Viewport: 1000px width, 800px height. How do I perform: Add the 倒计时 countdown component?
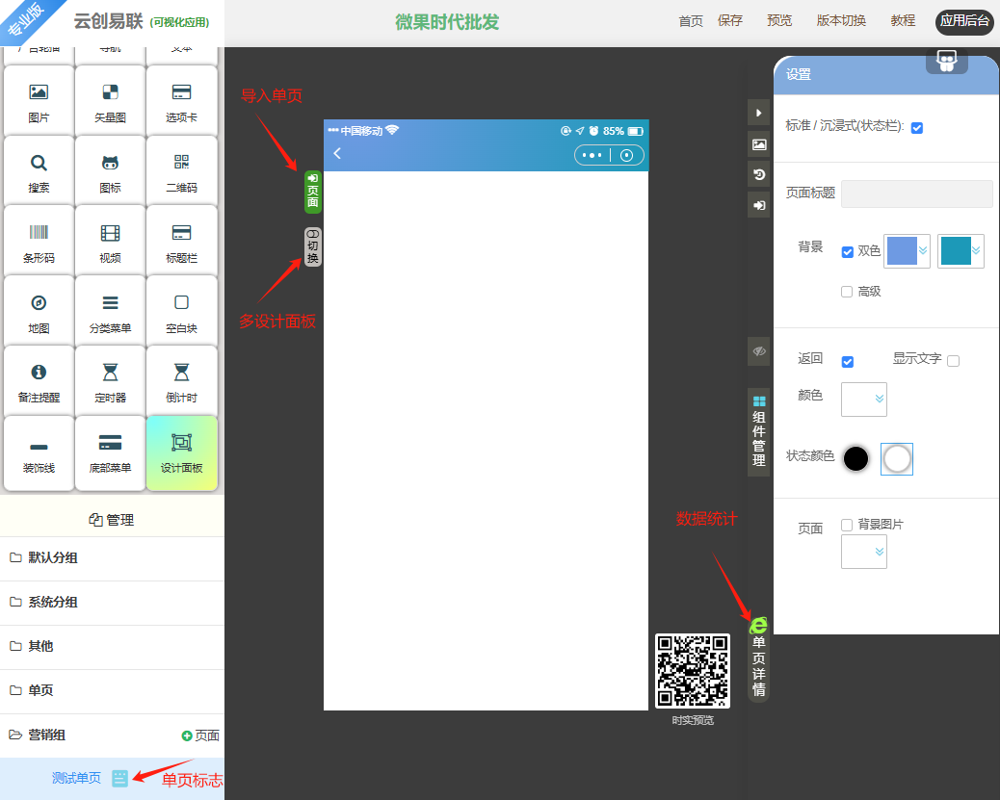pos(181,381)
